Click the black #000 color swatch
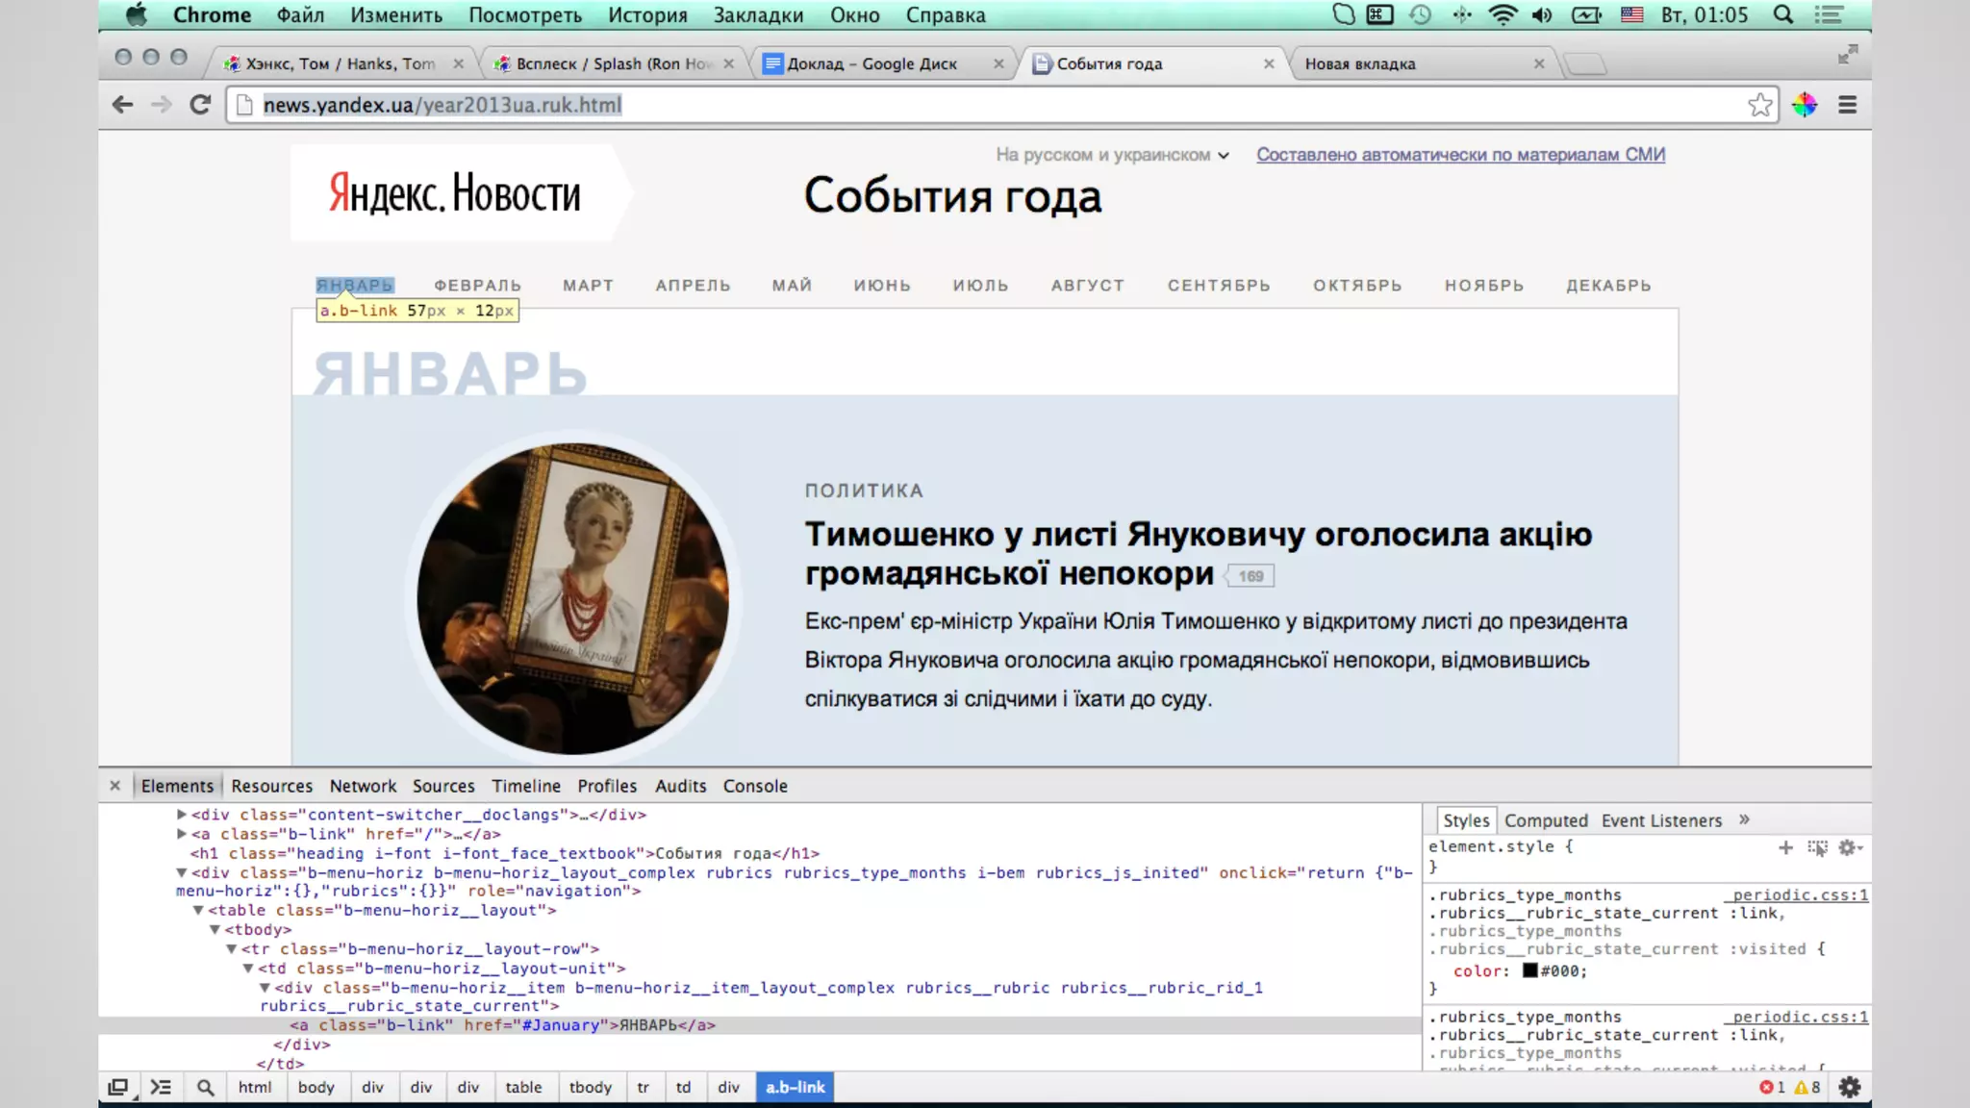 1529,970
